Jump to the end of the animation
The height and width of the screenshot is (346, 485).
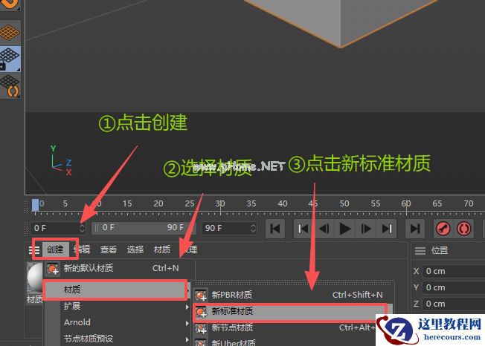[415, 229]
